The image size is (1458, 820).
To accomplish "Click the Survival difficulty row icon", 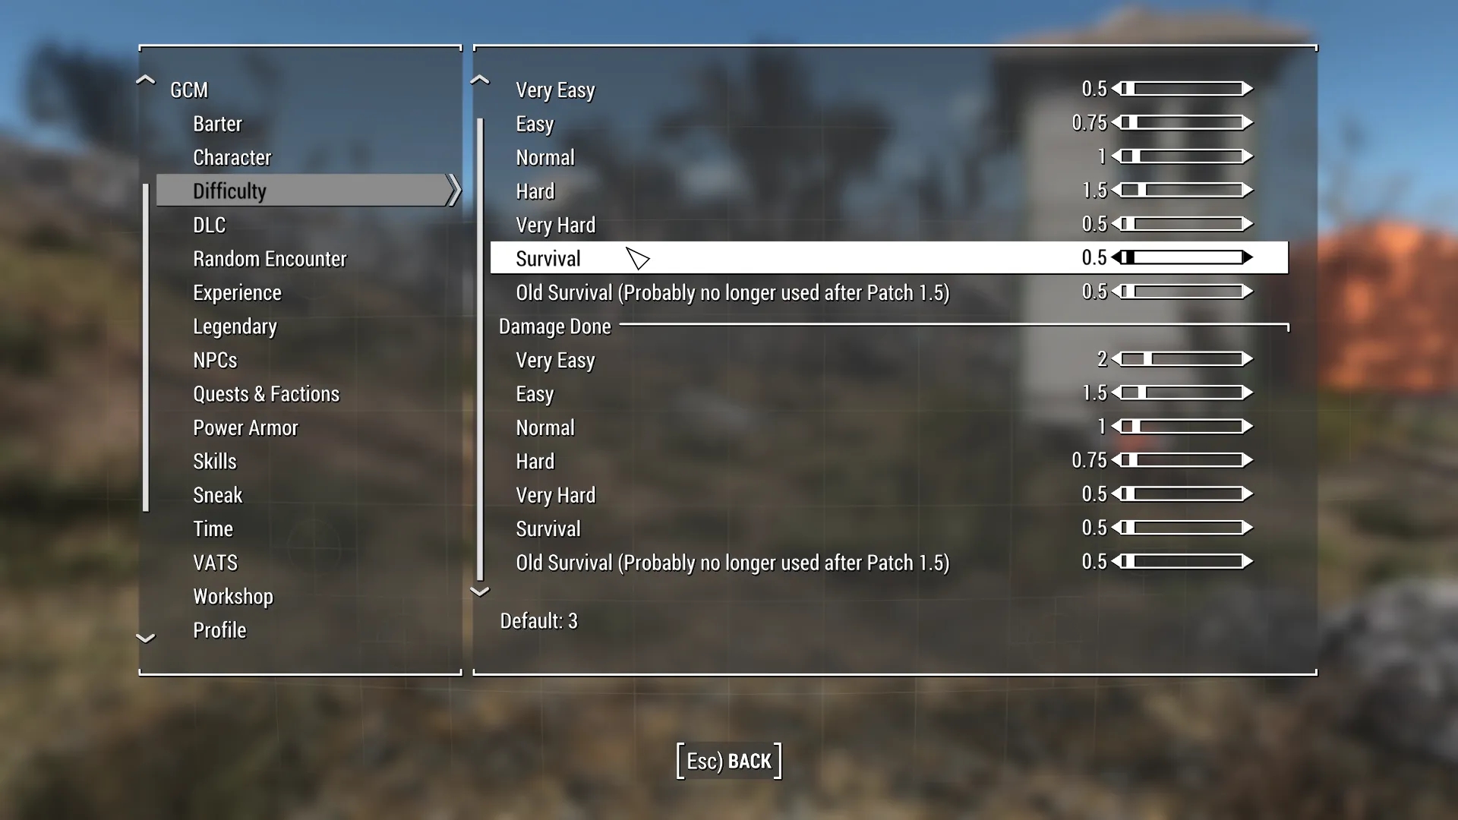I will [x=637, y=258].
